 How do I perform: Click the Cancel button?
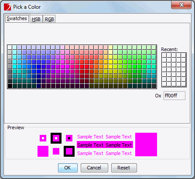pyautogui.click(x=94, y=168)
